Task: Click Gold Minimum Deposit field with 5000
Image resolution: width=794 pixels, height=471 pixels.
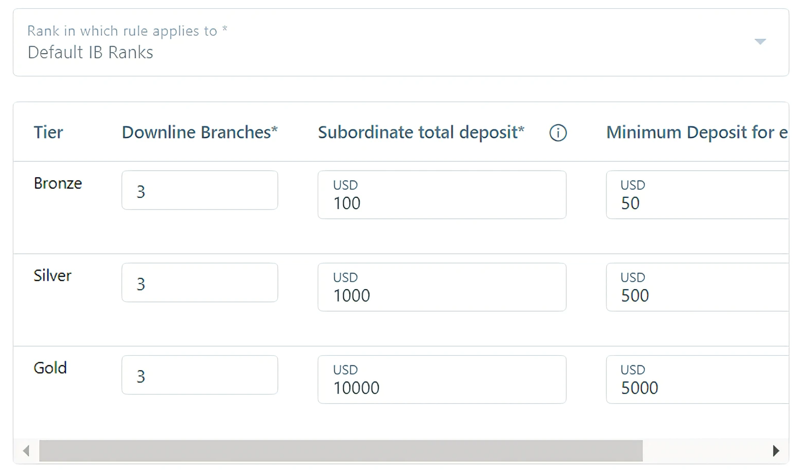Action: coord(697,380)
